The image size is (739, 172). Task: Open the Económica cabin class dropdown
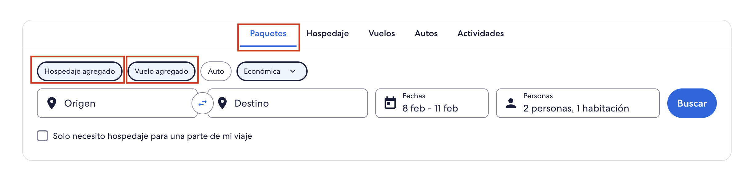pos(272,71)
